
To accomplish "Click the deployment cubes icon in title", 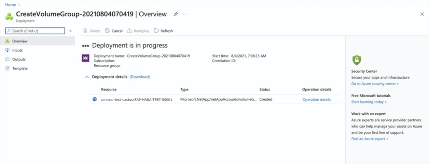I will click(9, 16).
